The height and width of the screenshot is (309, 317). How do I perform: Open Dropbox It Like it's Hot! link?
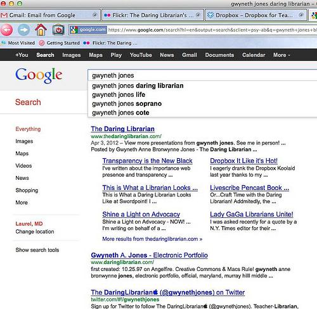click(243, 161)
